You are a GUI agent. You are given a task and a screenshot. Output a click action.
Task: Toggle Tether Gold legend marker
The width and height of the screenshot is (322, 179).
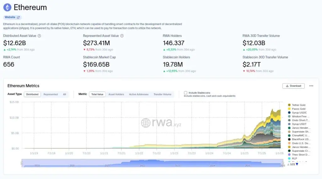(289, 105)
